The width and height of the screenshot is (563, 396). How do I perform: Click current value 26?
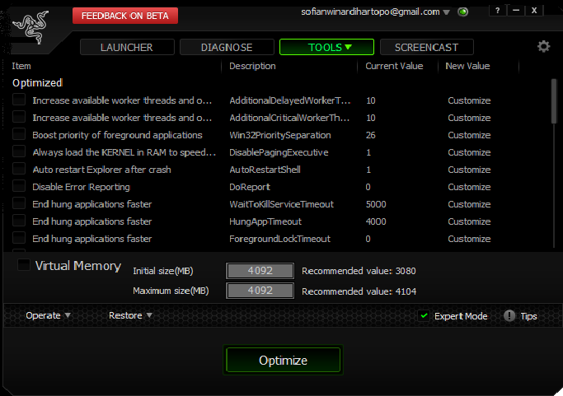(x=371, y=135)
